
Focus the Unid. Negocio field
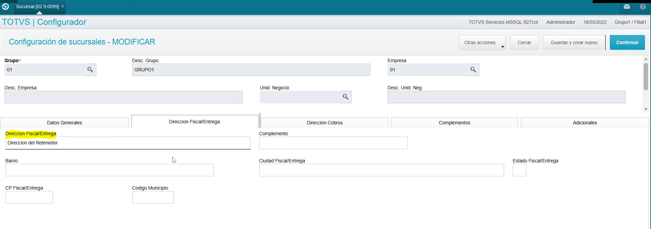click(300, 97)
